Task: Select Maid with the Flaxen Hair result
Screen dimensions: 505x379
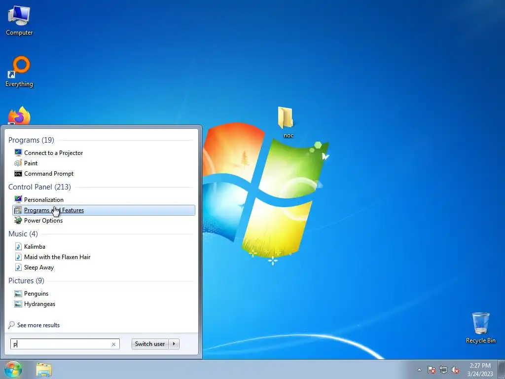Action: [x=104, y=257]
